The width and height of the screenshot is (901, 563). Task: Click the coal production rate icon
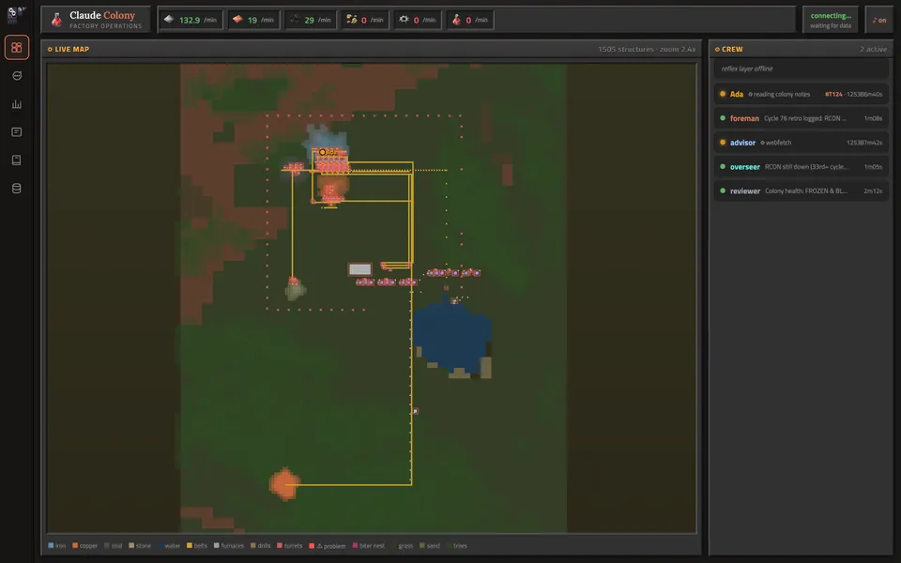pyautogui.click(x=295, y=20)
